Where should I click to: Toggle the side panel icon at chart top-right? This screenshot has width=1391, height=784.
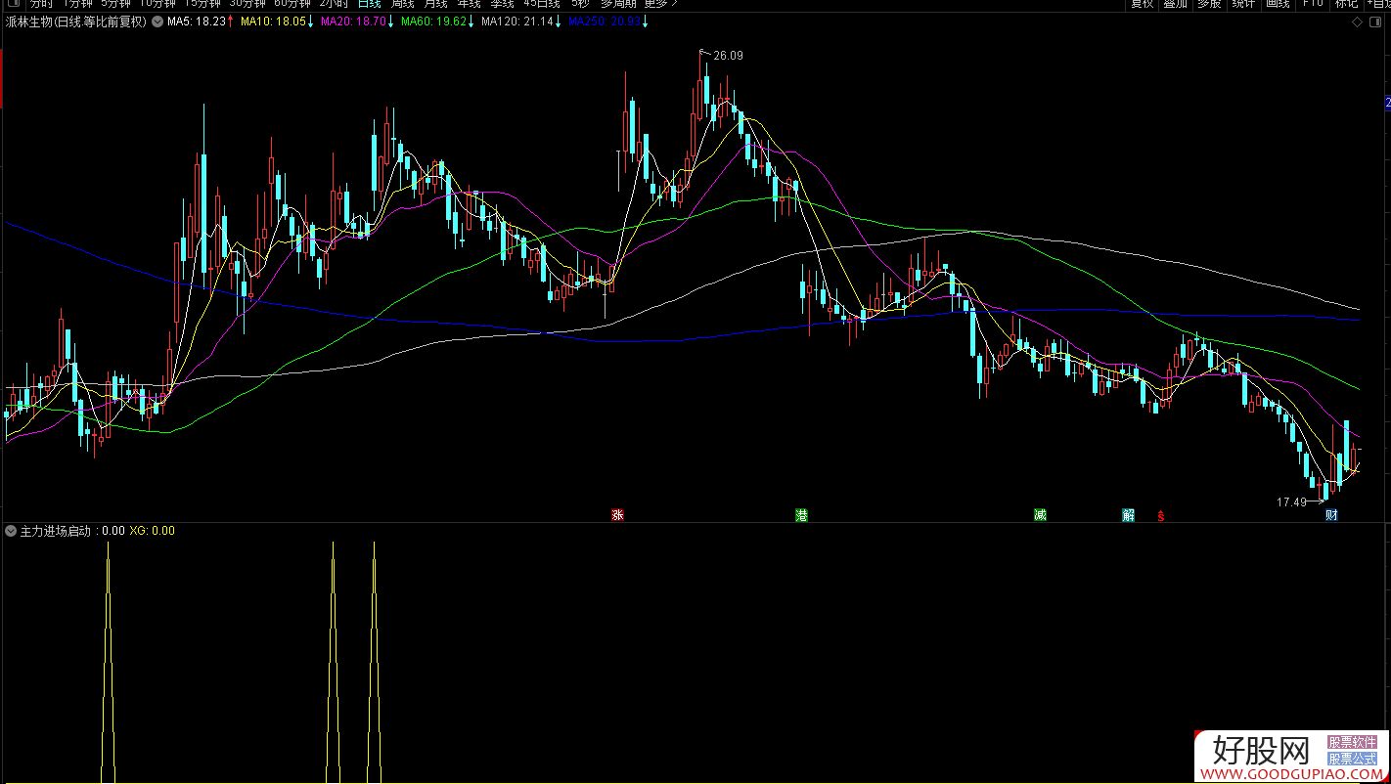click(1374, 22)
